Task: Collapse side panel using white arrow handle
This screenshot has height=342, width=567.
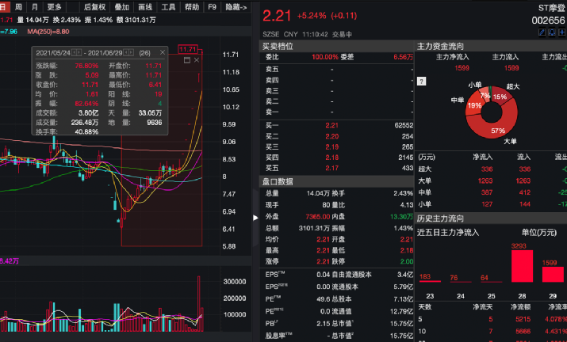Action: 255,218
